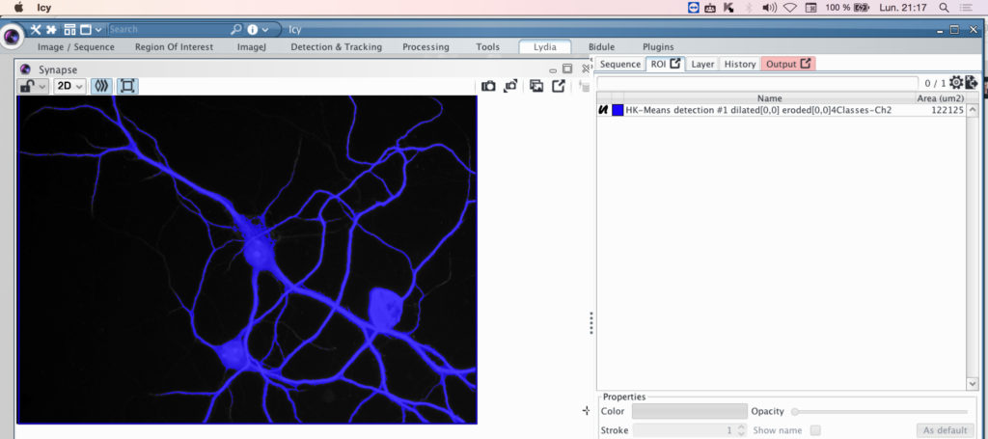Maximize the Synapse internal viewer window
This screenshot has height=439, width=988.
567,69
